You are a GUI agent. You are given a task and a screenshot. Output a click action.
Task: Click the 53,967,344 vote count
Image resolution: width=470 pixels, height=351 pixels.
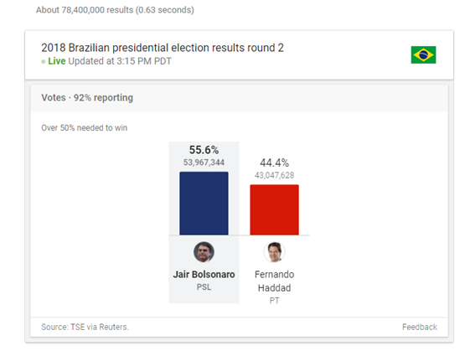[204, 163]
